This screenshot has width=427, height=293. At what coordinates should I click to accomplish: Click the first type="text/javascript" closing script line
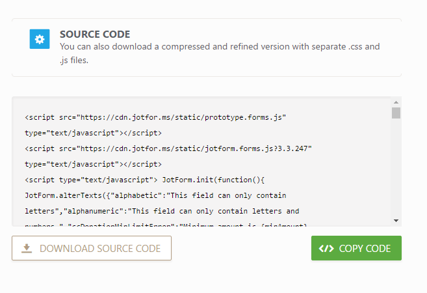click(x=93, y=133)
